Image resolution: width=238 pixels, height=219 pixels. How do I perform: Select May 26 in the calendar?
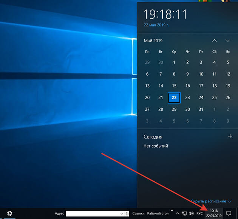228,97
